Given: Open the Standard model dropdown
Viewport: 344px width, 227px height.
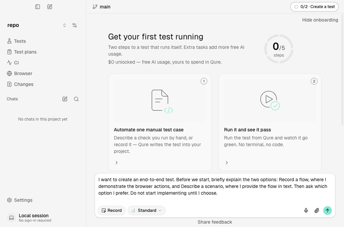Looking at the screenshot, I should click(146, 210).
